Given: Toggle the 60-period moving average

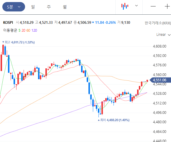Looking at the screenshot, I should (28, 31).
